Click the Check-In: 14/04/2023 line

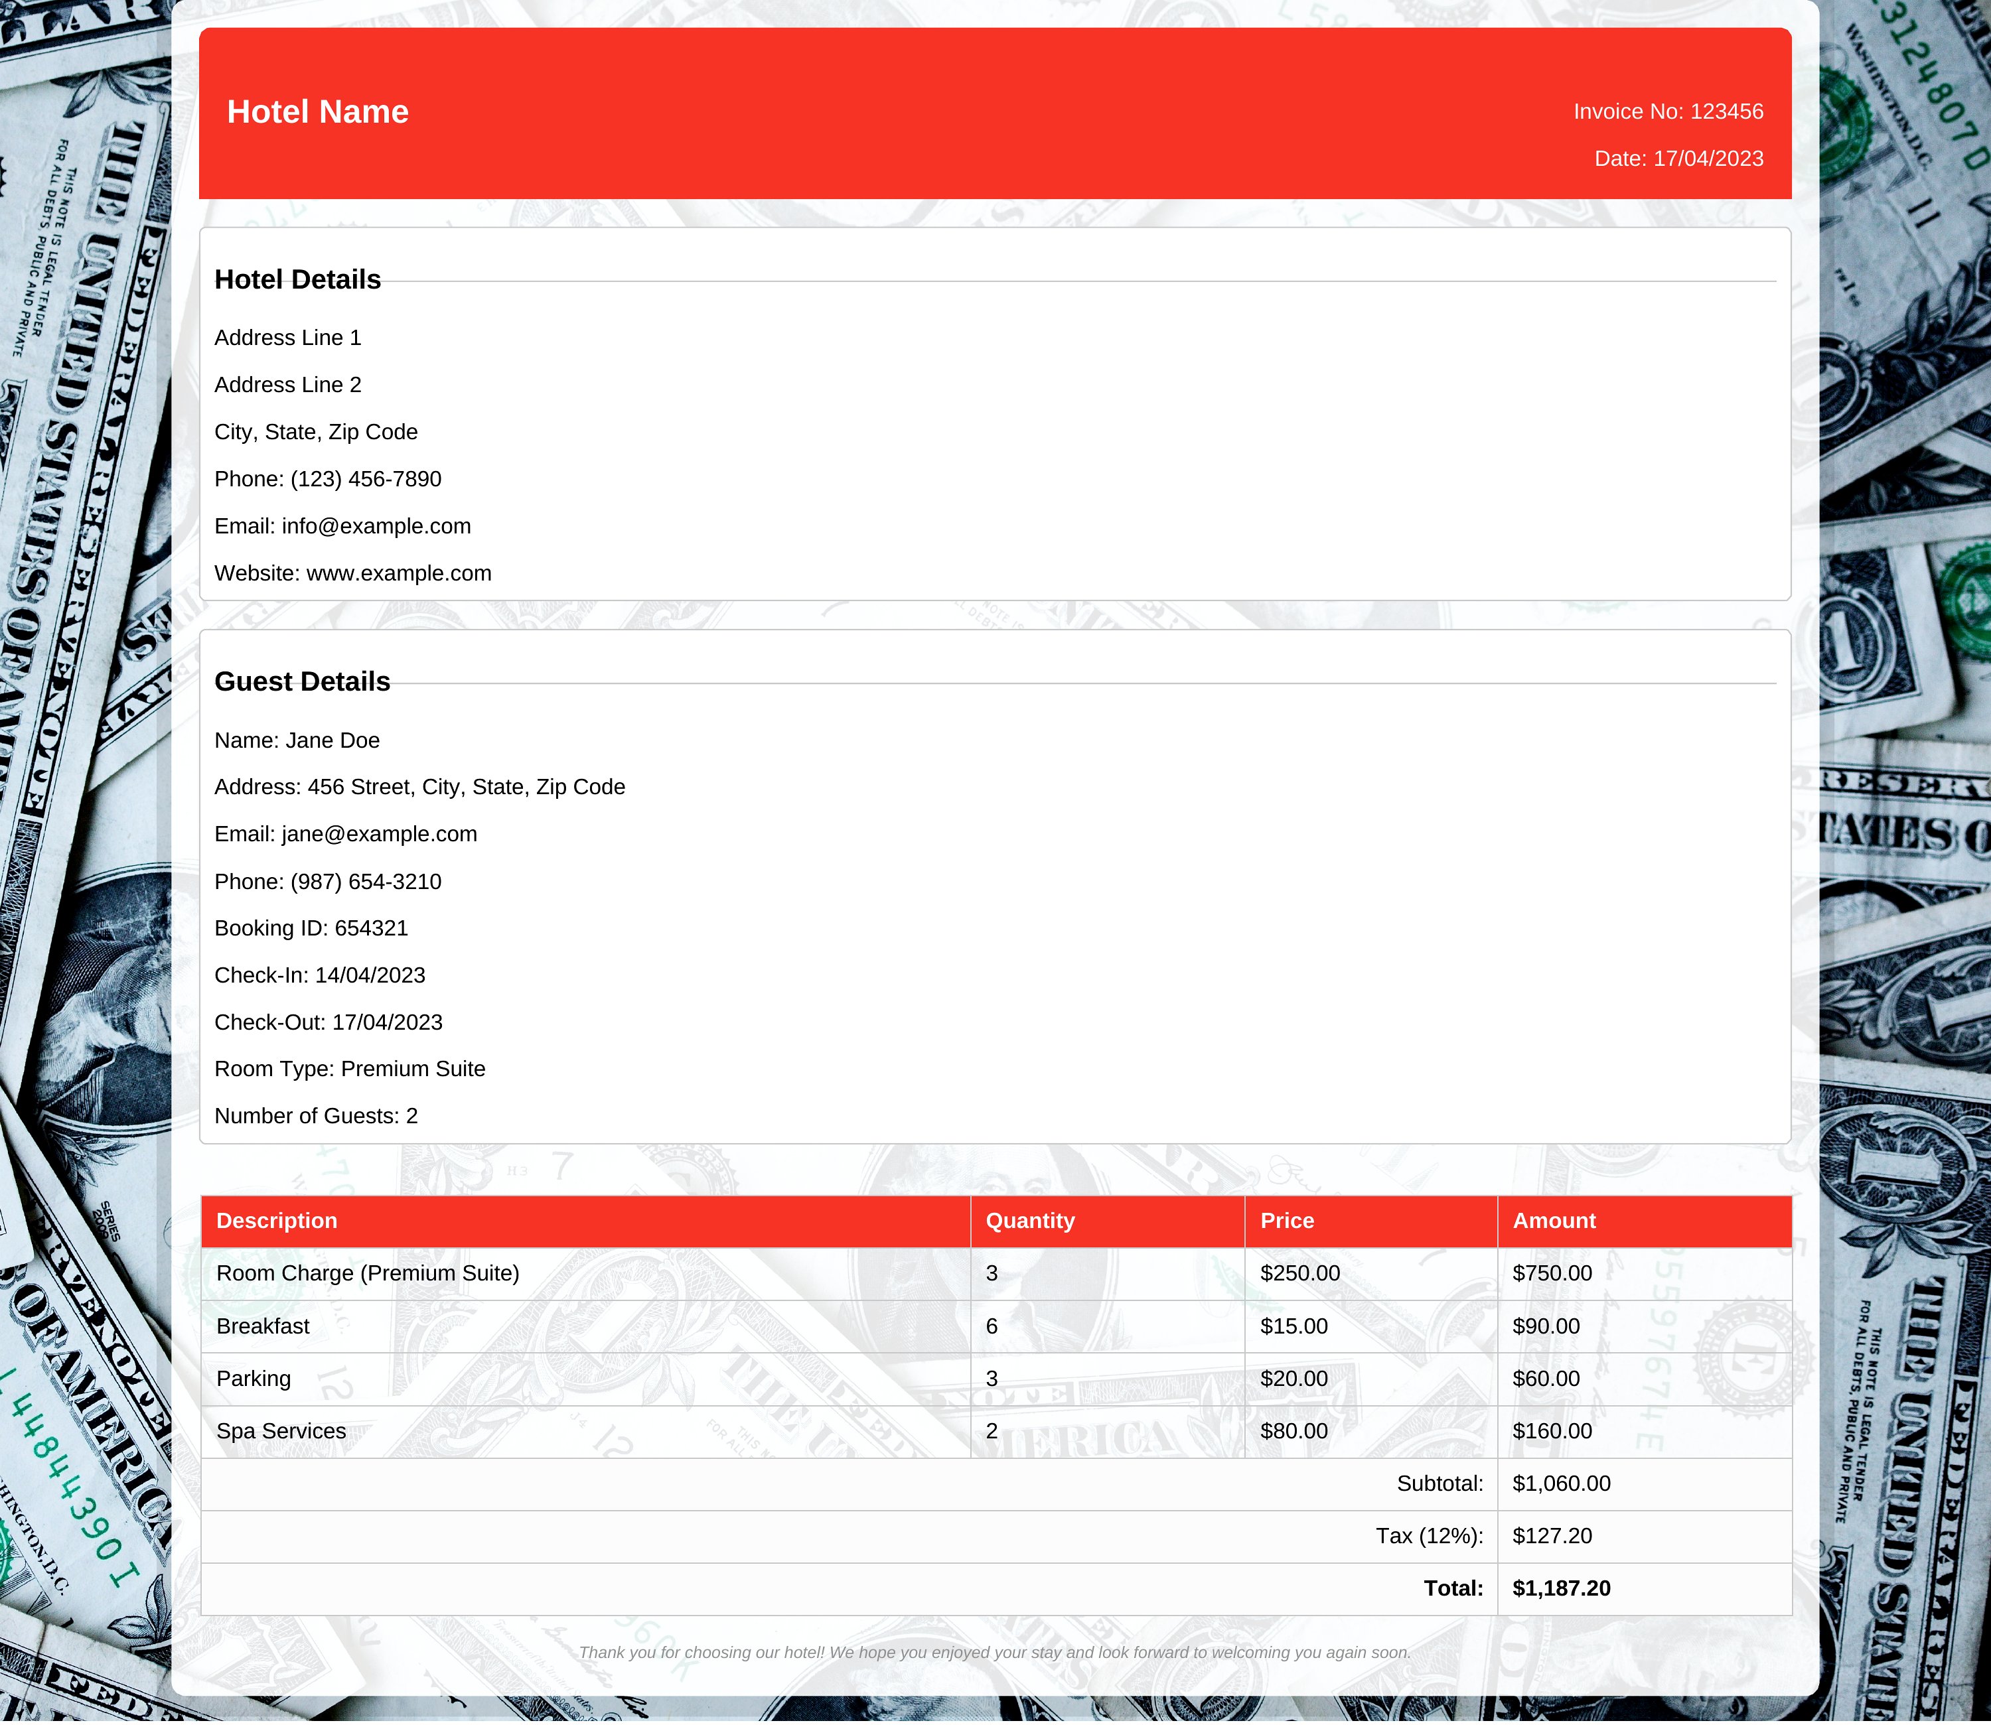[320, 976]
